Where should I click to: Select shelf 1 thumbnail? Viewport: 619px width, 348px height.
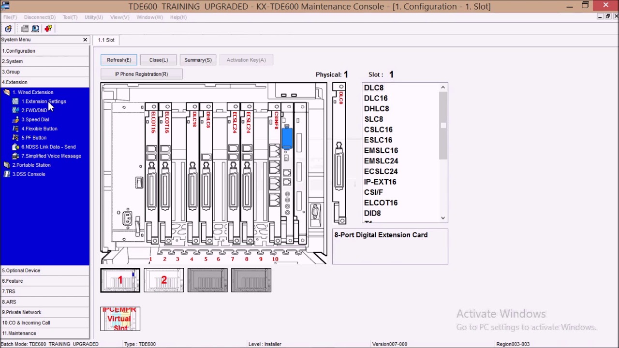point(120,280)
